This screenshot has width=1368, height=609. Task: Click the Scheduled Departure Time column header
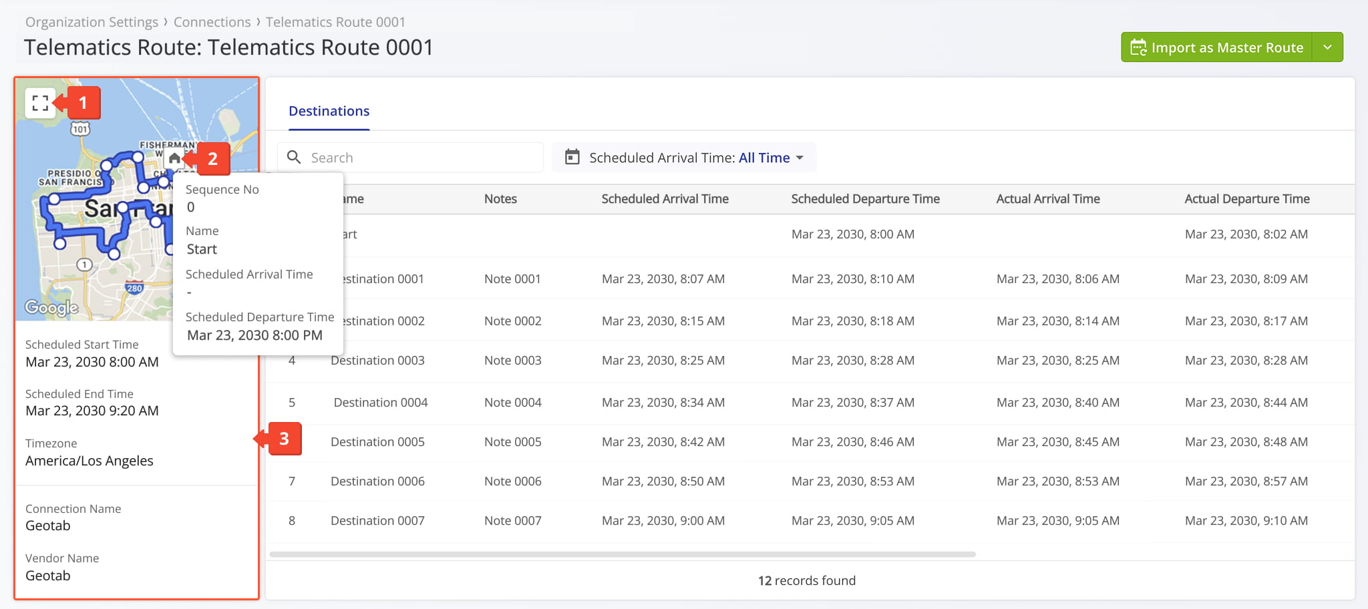[x=865, y=199]
